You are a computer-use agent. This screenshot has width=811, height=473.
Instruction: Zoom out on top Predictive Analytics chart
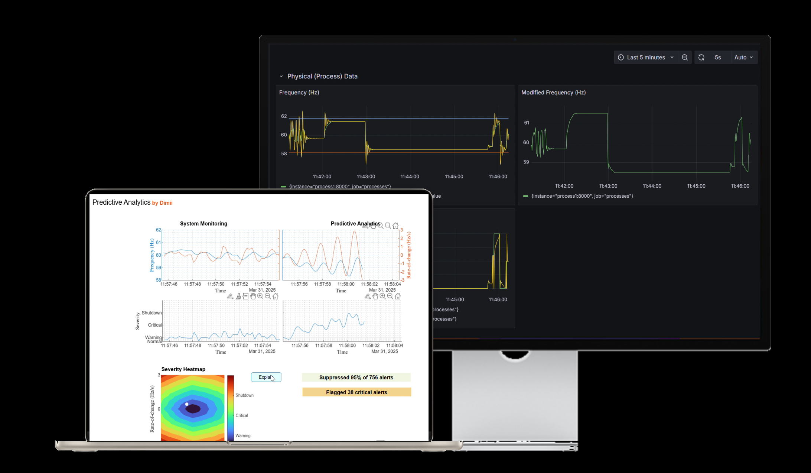(388, 226)
